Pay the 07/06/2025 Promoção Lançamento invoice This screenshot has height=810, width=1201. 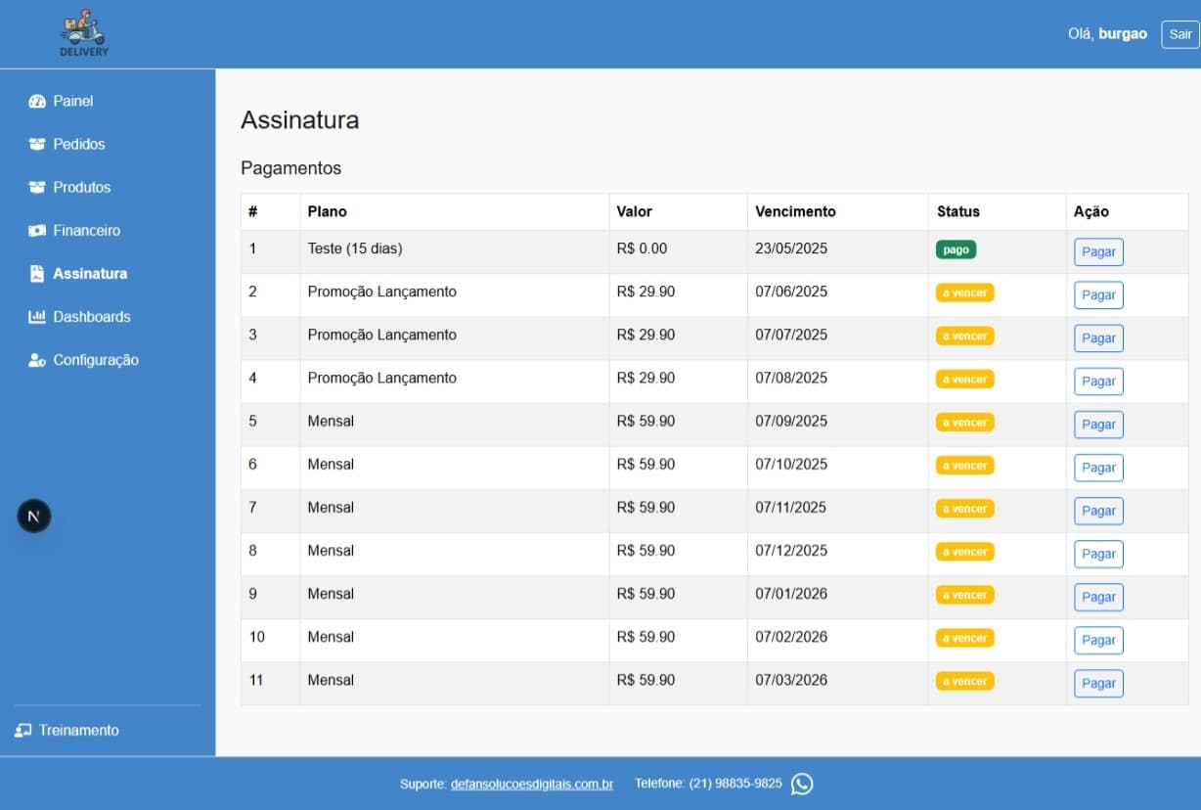pos(1098,294)
